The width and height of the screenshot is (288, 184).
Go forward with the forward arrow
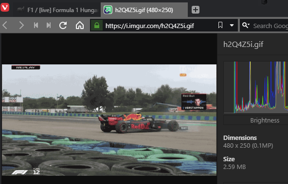[x=21, y=25]
